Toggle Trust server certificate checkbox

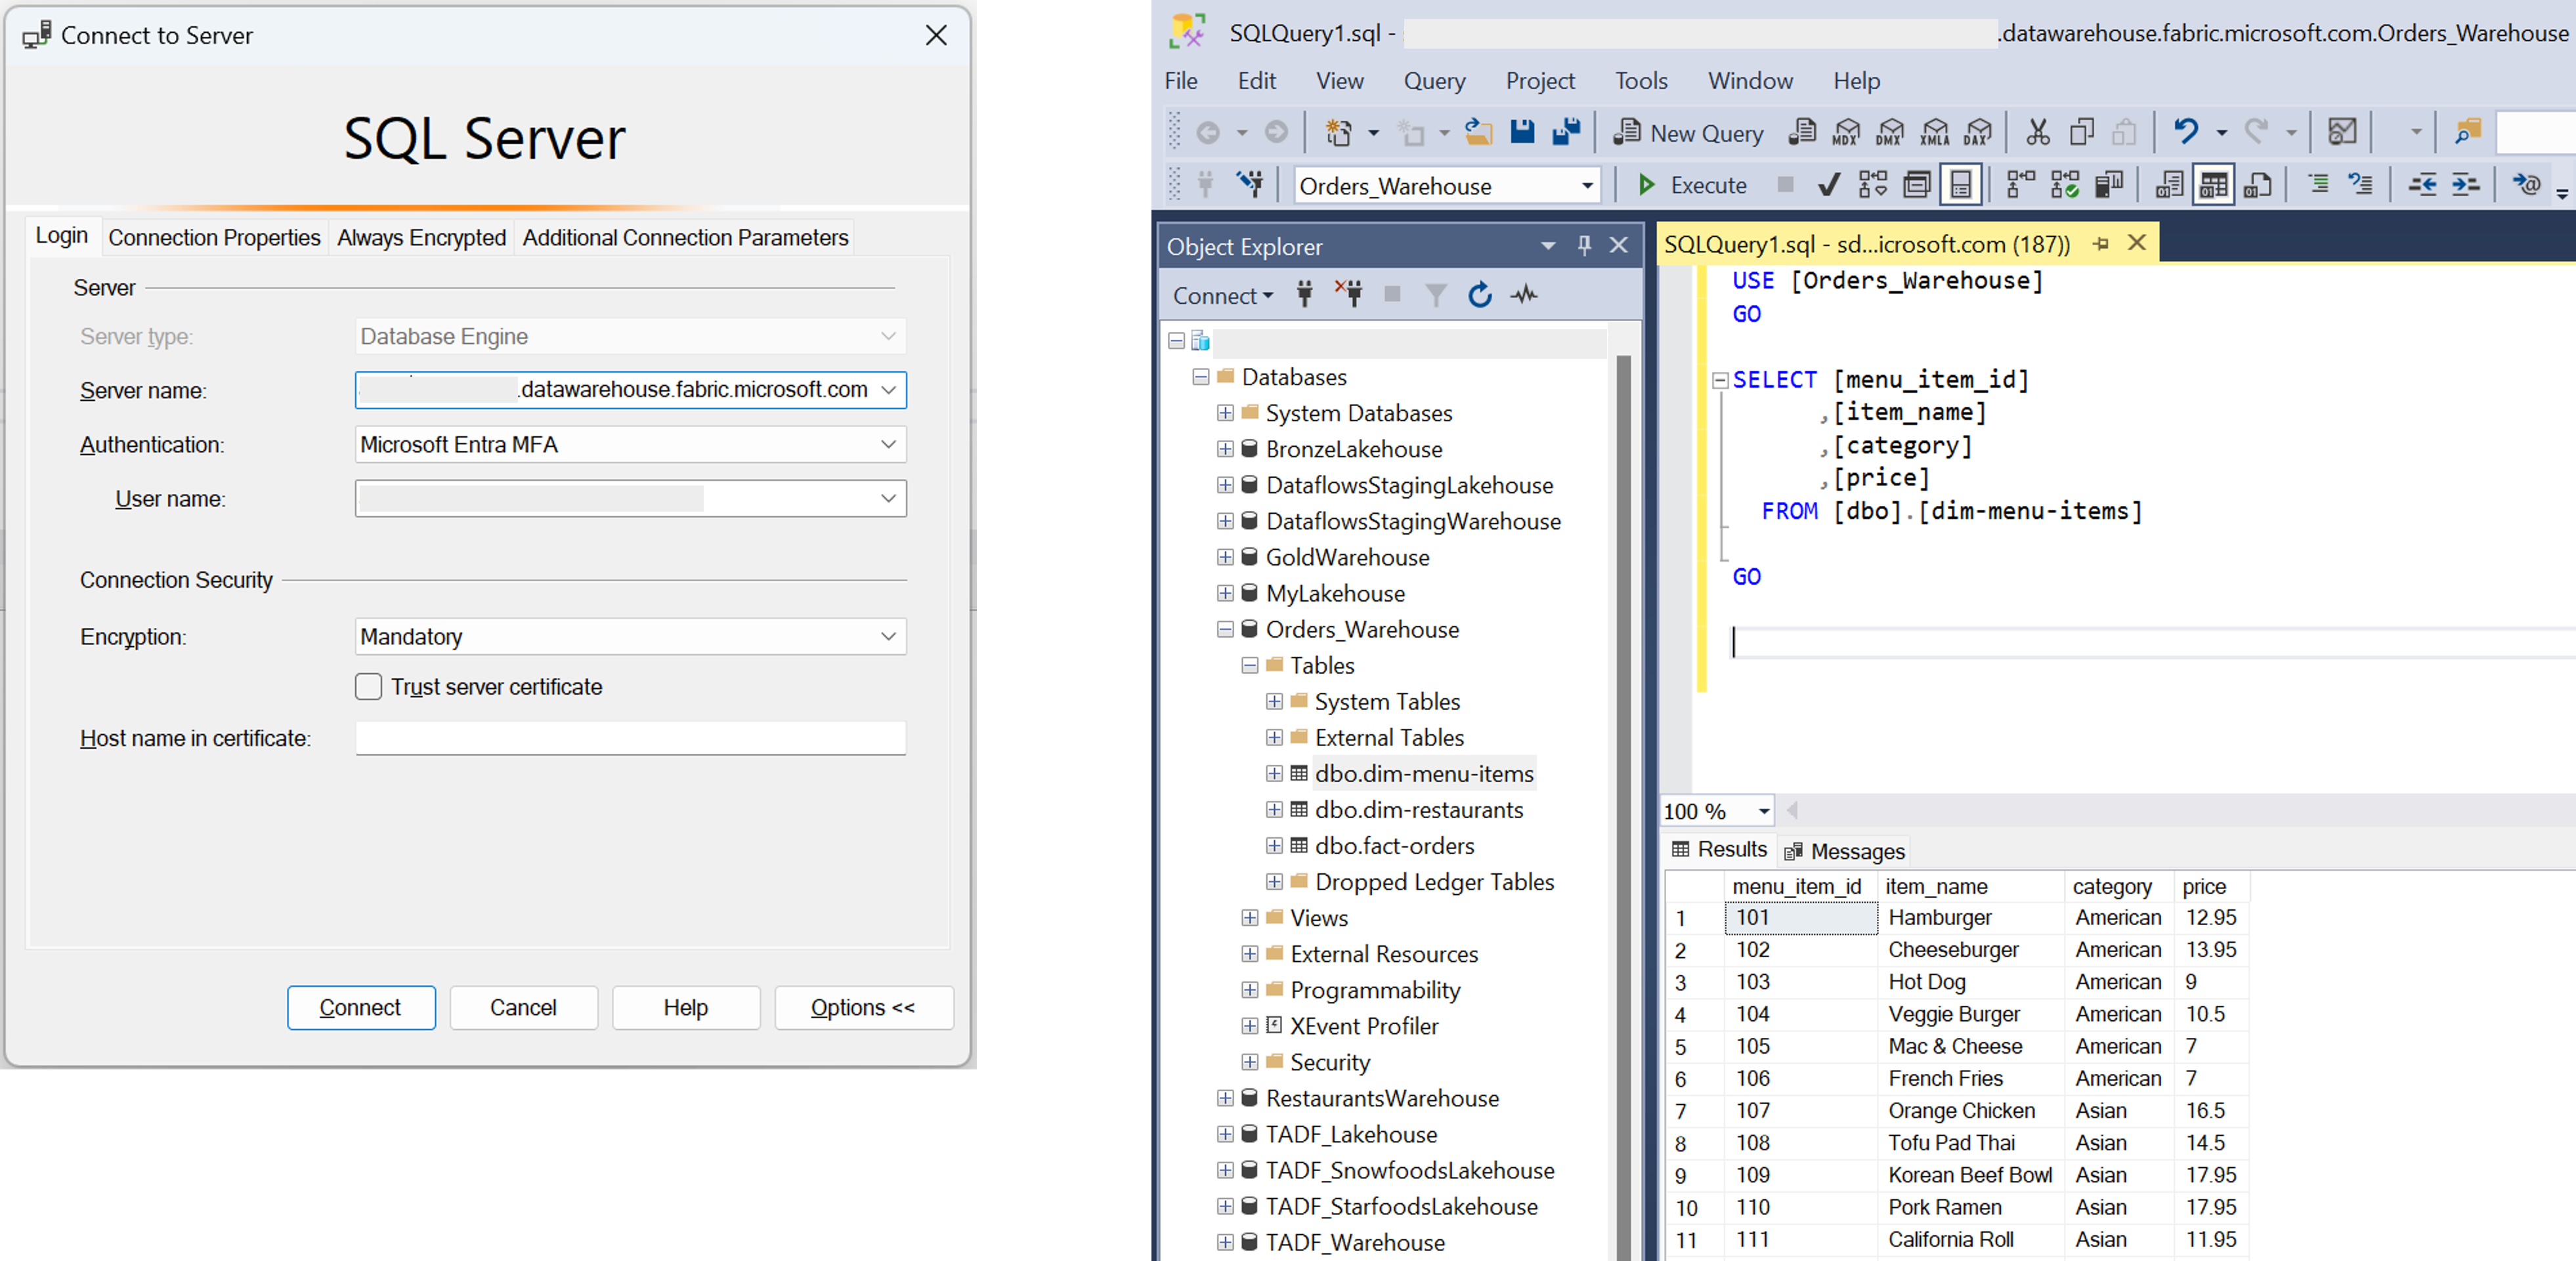(368, 686)
